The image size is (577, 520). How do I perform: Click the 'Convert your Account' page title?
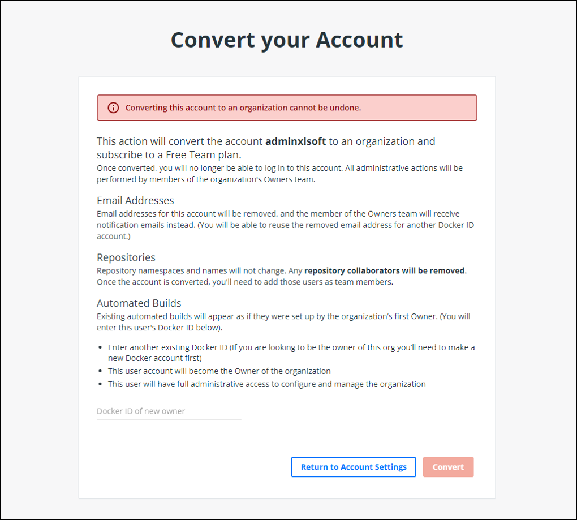point(287,40)
